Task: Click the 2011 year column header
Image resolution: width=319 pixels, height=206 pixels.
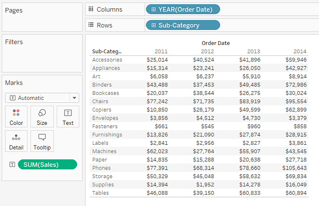Action: click(160, 51)
